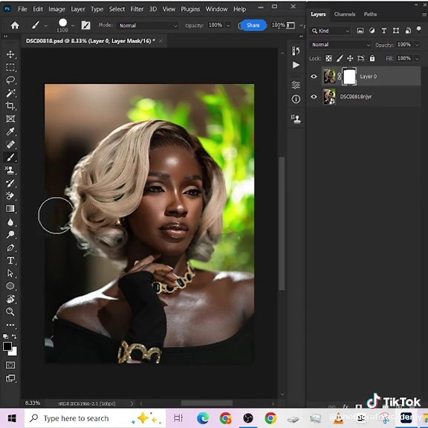Toggle lock position
Image resolution: width=428 pixels, height=428 pixels.
click(350, 58)
